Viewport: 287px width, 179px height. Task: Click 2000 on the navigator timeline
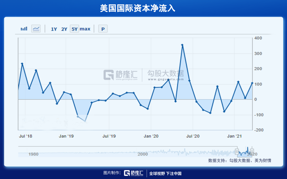click(143, 154)
